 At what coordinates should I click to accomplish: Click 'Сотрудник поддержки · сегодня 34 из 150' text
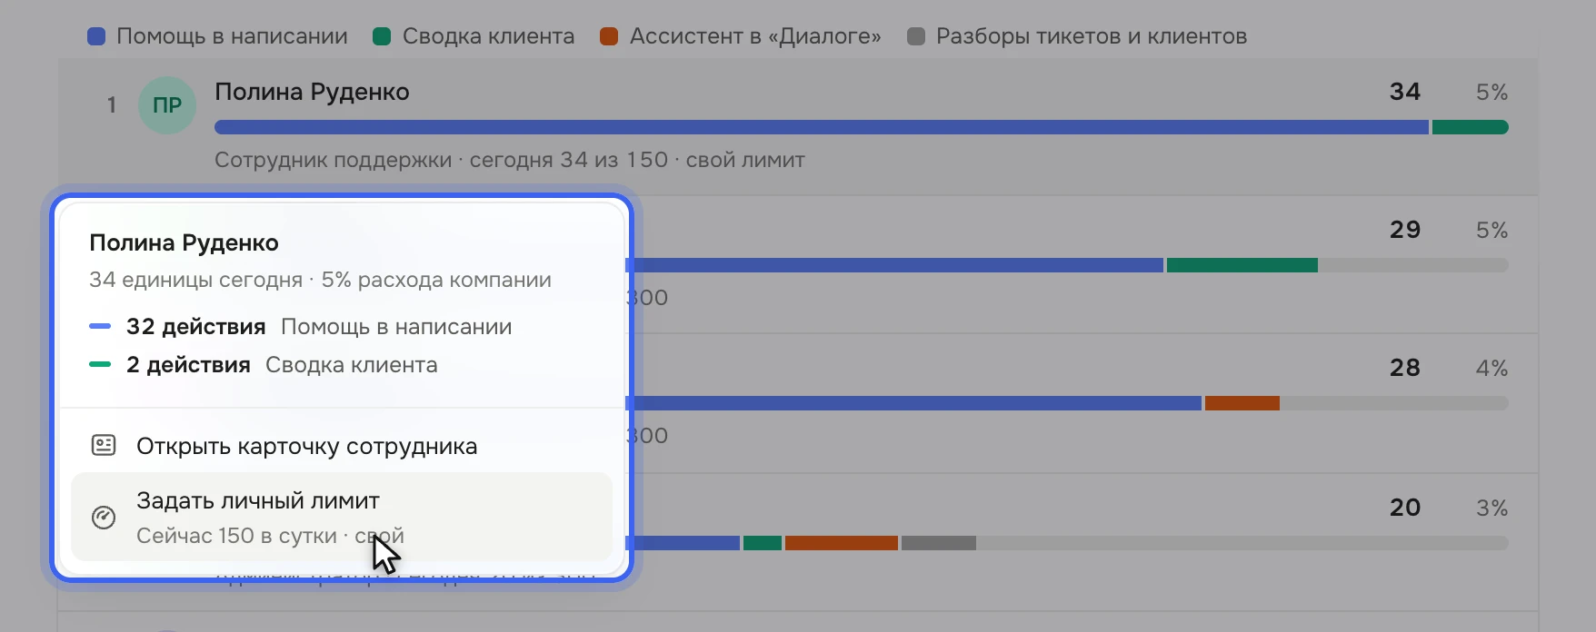tap(441, 160)
